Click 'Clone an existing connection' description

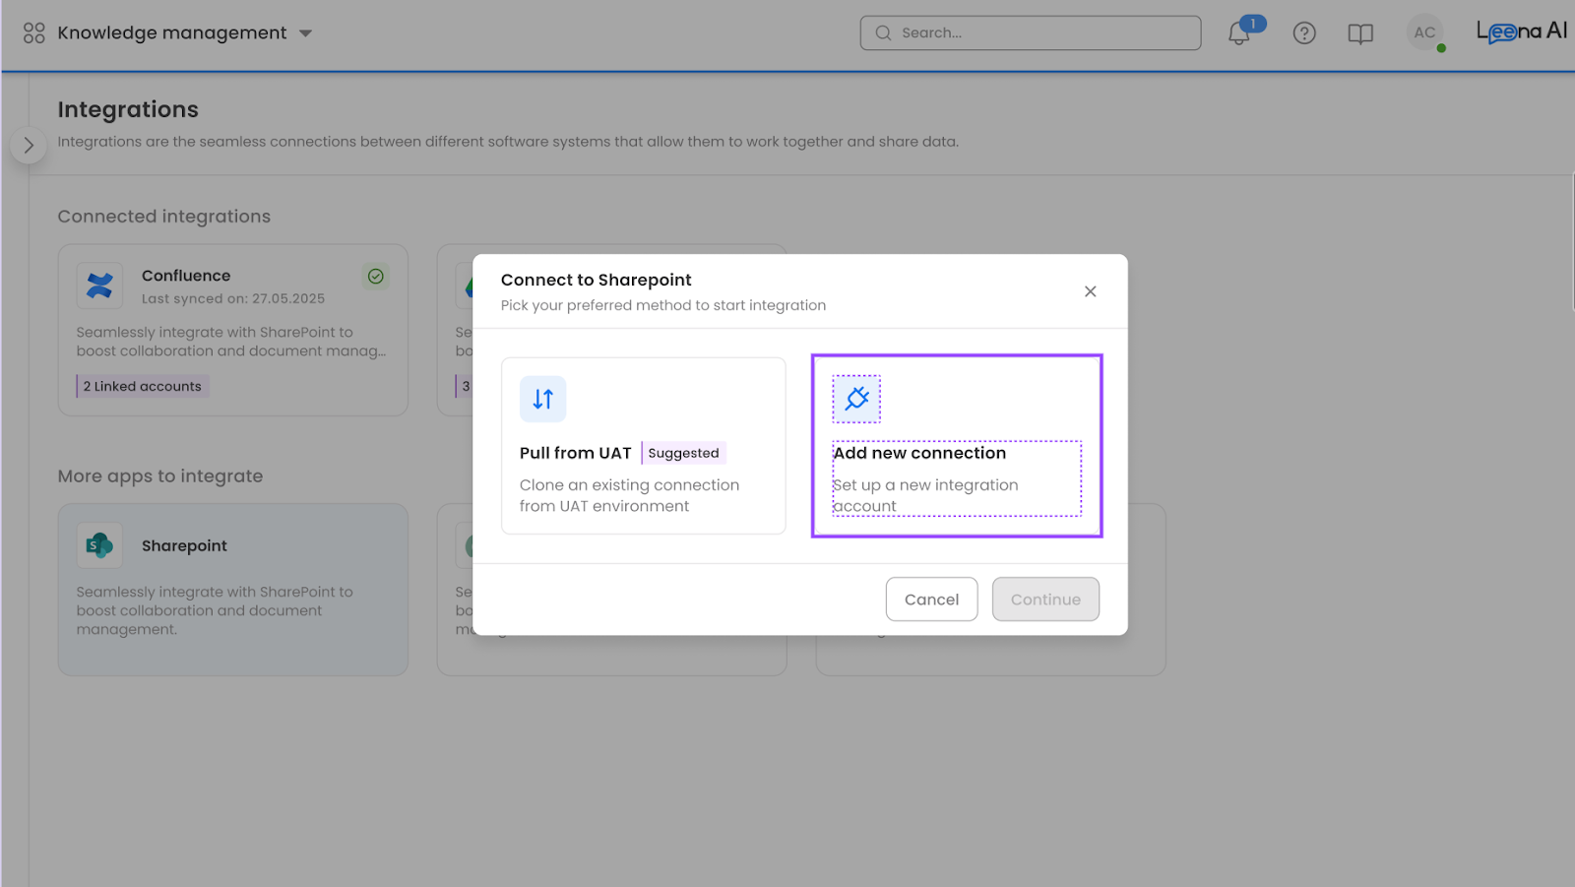point(630,495)
